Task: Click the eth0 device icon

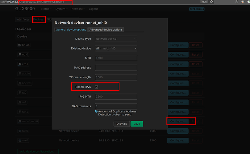Action: pyautogui.click(x=20, y=55)
